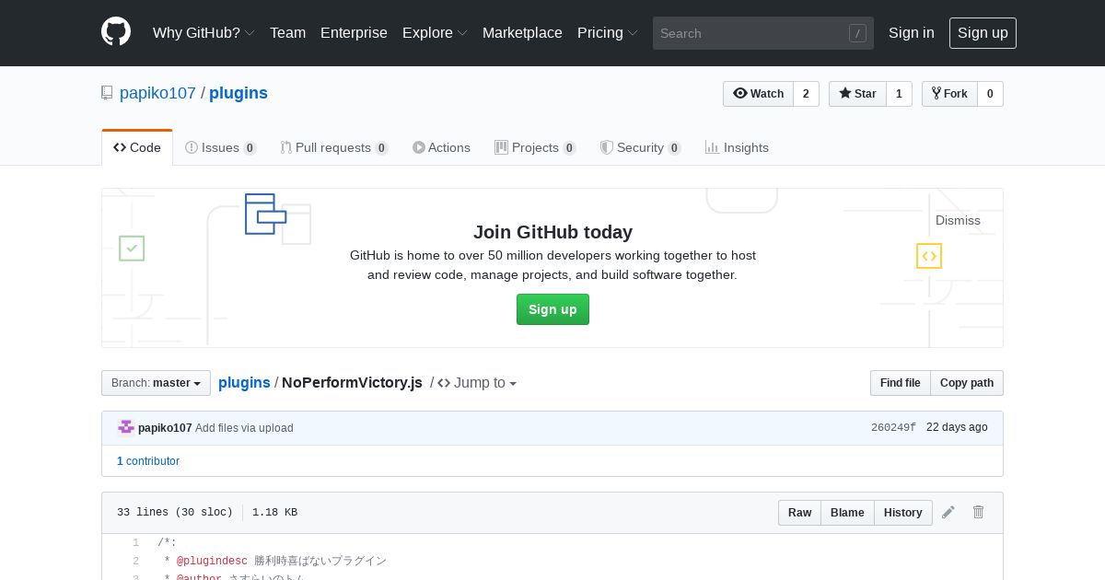
Task: Open the Insights tab
Action: pyautogui.click(x=737, y=147)
